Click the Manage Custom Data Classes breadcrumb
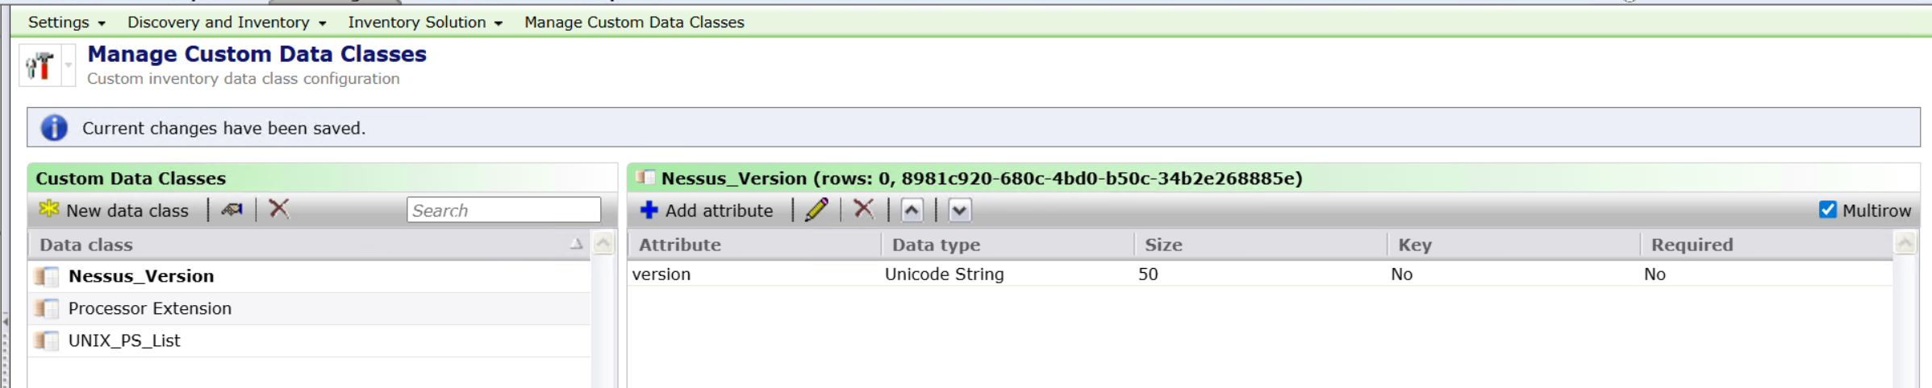Image resolution: width=1932 pixels, height=388 pixels. (634, 23)
